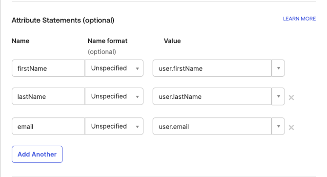Screen dimensions: 327x177
Task: Open Name format dropdown for email
Action: click(x=114, y=126)
